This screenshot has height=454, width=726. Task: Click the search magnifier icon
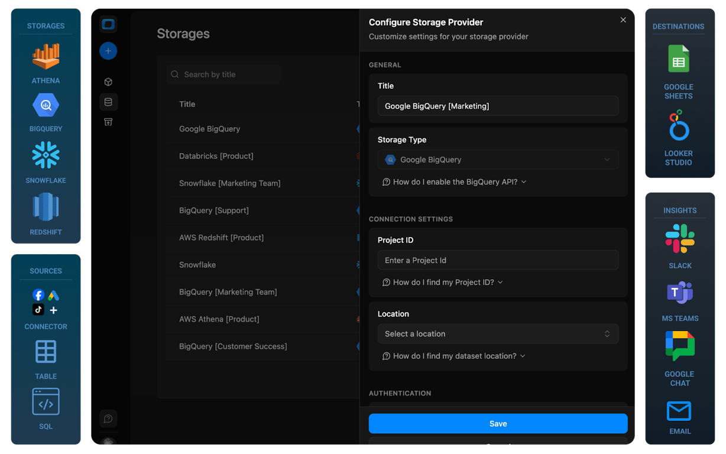(x=175, y=74)
